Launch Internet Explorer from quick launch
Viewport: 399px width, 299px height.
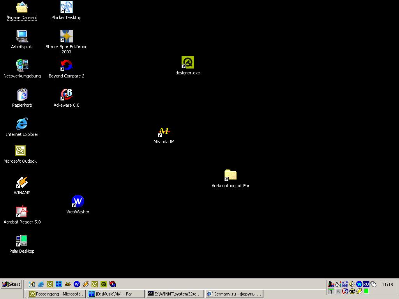41,284
